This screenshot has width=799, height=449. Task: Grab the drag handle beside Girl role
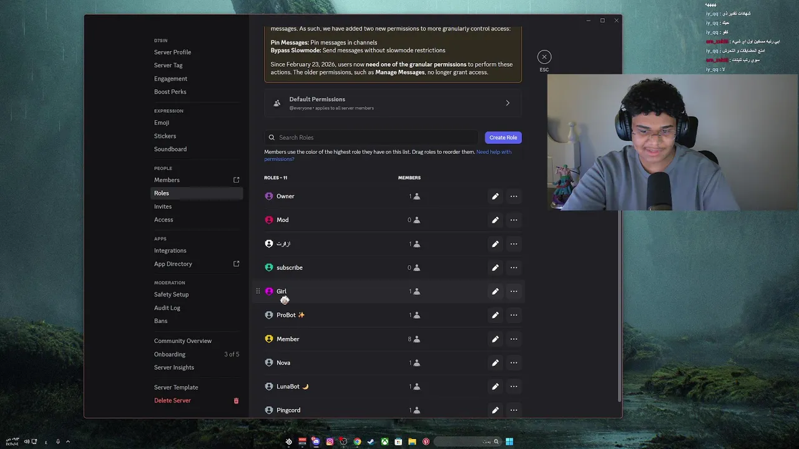tap(258, 291)
